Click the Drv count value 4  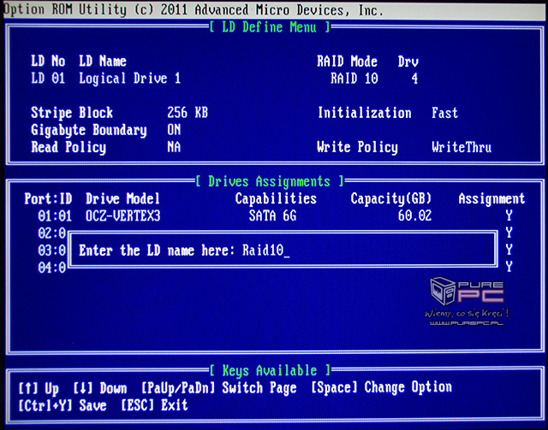pos(414,79)
